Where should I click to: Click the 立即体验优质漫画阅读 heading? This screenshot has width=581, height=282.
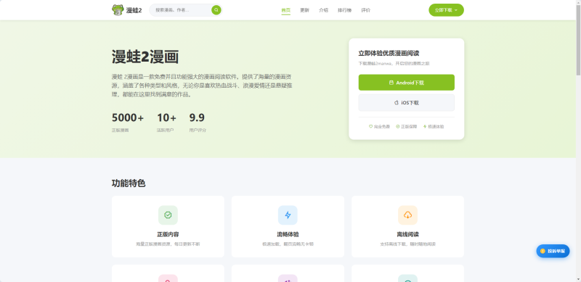coord(389,54)
